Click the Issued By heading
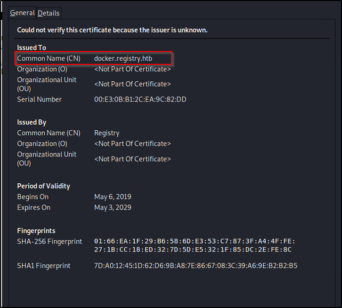The image size is (342, 308). tap(32, 122)
